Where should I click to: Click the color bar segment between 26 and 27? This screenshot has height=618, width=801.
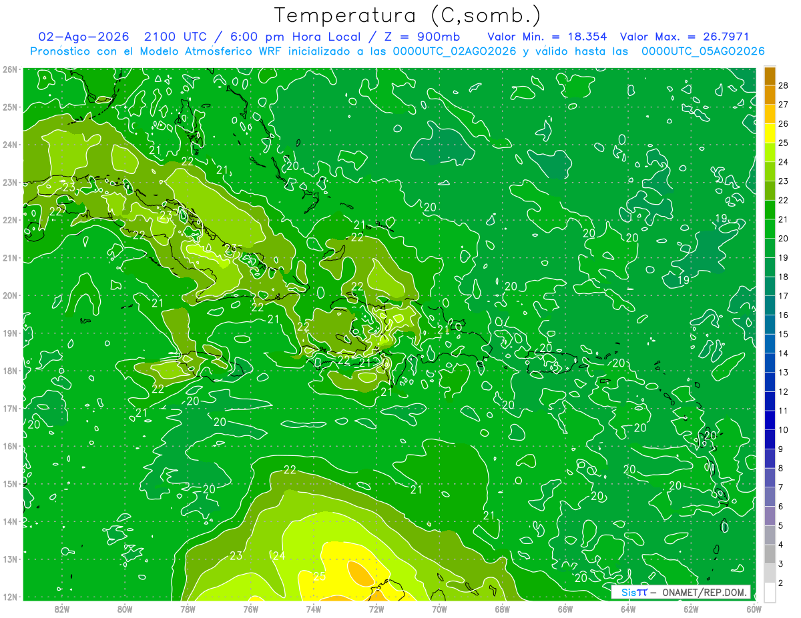point(770,114)
